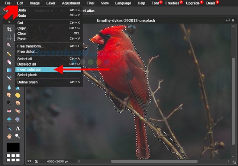238x166 pixels.
Task: Click the scroll left arrow
Action: point(79,161)
